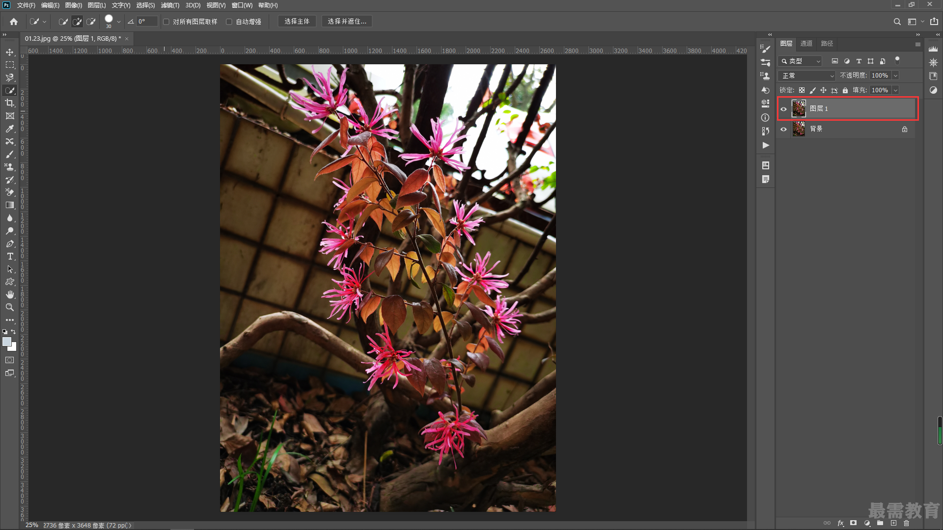Enable Sample All Layers checkbox
Viewport: 943px width, 530px height.
tap(166, 22)
